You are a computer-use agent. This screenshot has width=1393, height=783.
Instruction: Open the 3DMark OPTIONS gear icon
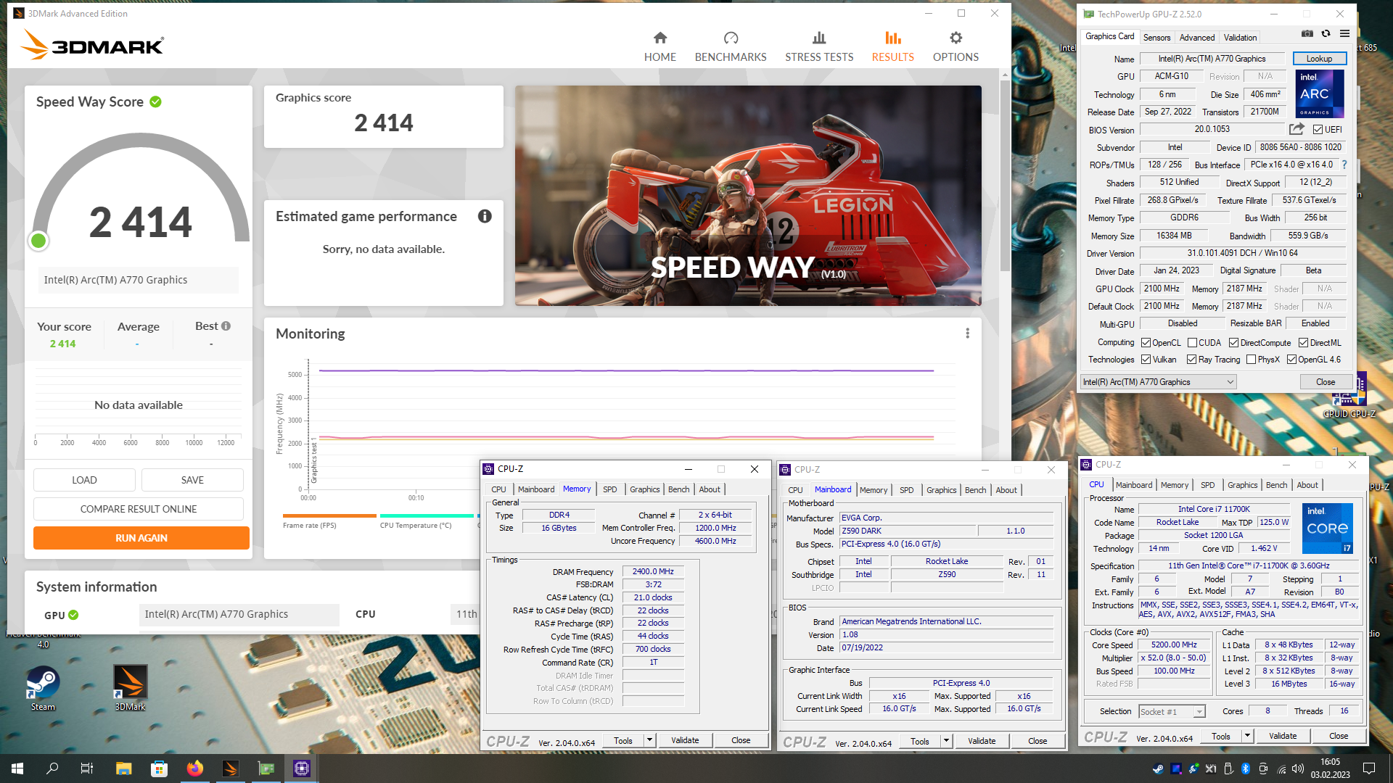tap(956, 38)
